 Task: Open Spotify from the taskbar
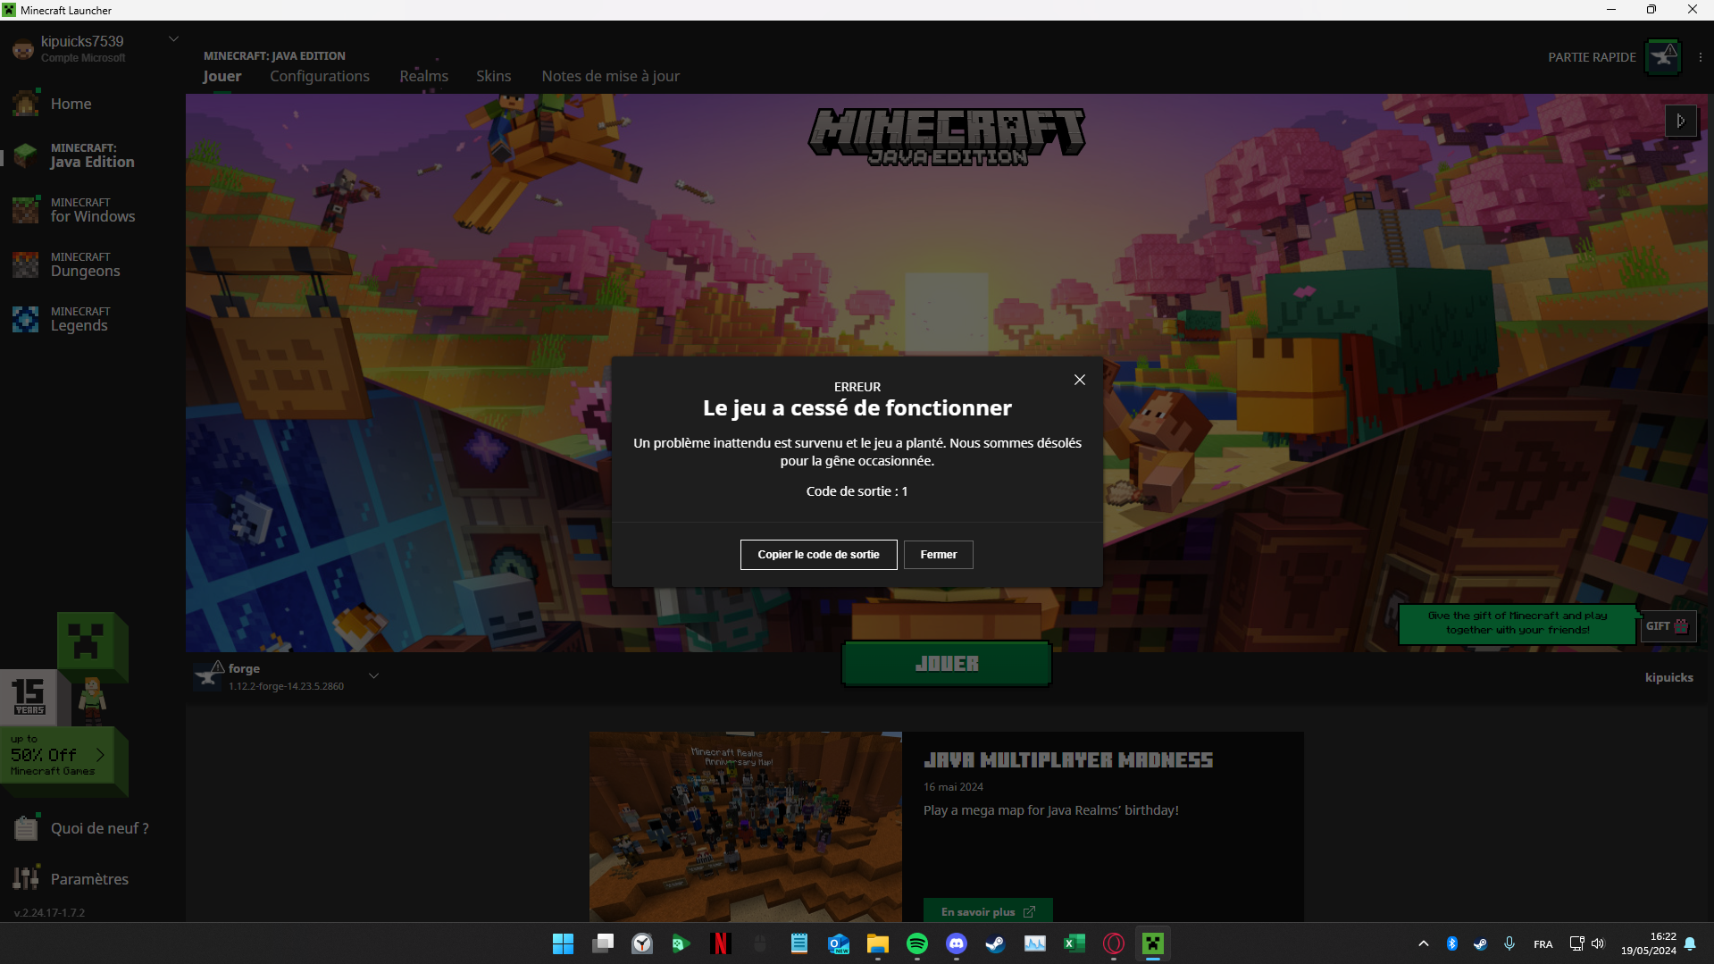[x=916, y=943]
